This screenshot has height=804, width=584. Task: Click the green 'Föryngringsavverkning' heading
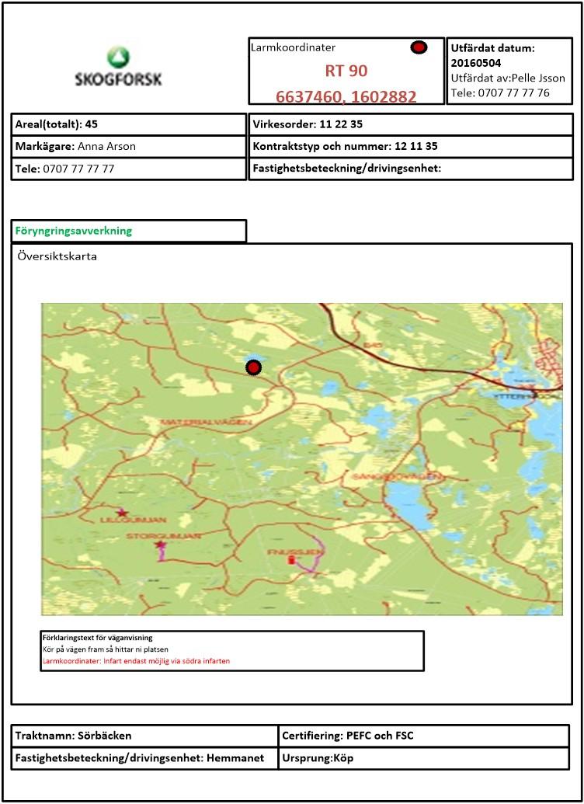coord(73,231)
